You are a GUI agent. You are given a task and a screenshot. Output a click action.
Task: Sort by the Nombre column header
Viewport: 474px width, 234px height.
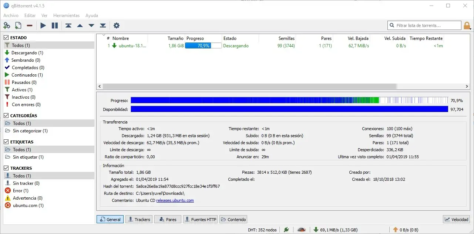tap(129, 38)
